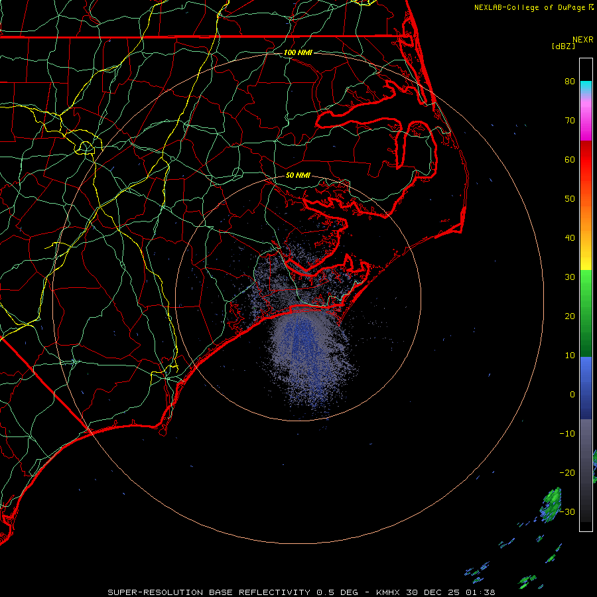Click the 0 value on the dBZ scale
Screen dimensions: 597x597
(572, 395)
